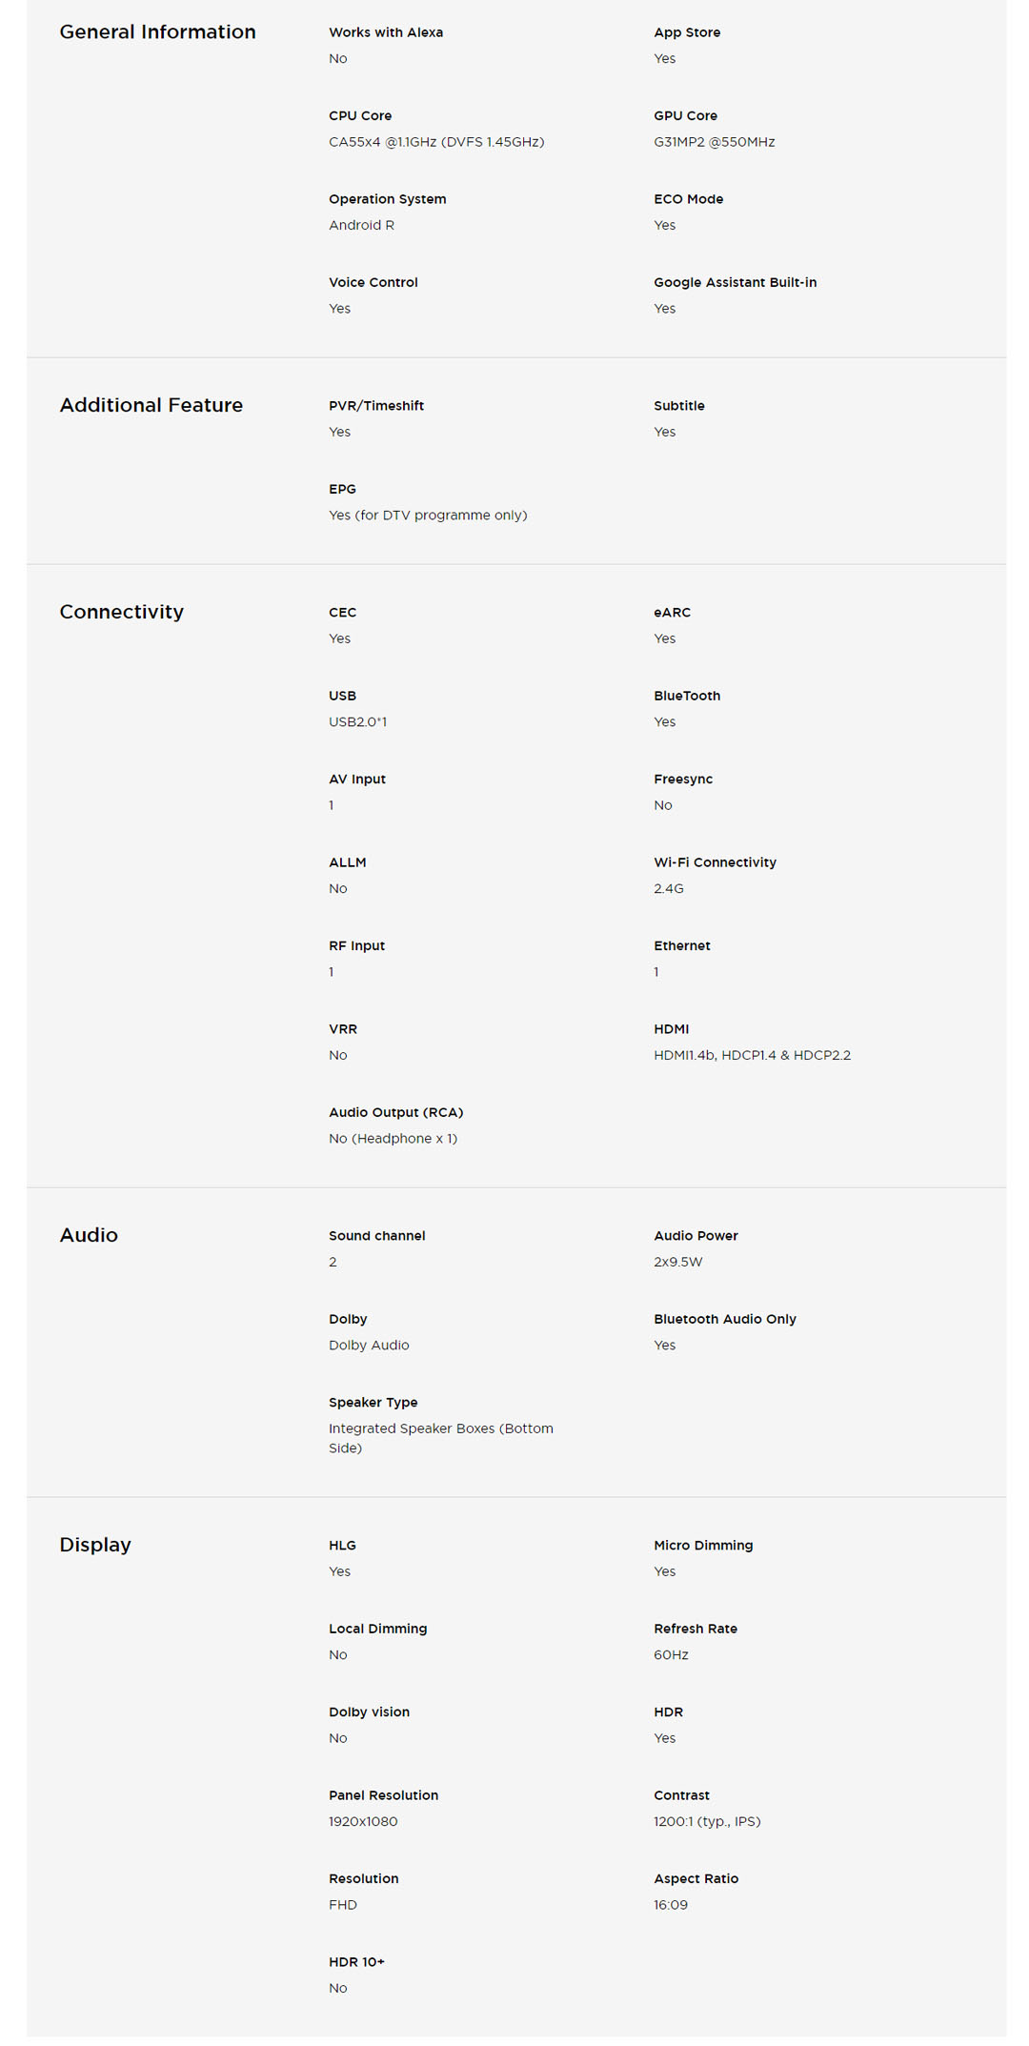The image size is (1029, 2046).
Task: Click the USB2.0*1 value text
Action: tap(357, 722)
